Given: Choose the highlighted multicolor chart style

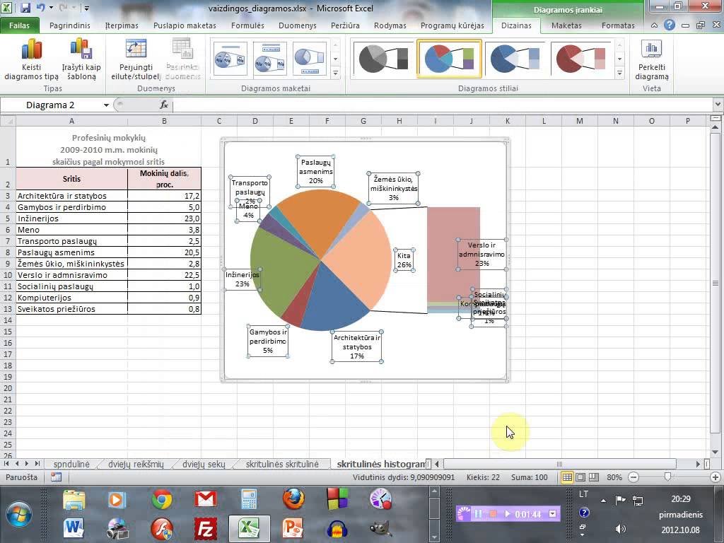Looking at the screenshot, I should click(449, 59).
